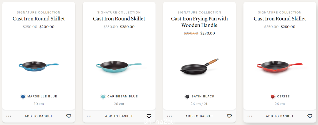
Task: Open the ellipsis menu on Cerise skillet card
Action: (250, 116)
